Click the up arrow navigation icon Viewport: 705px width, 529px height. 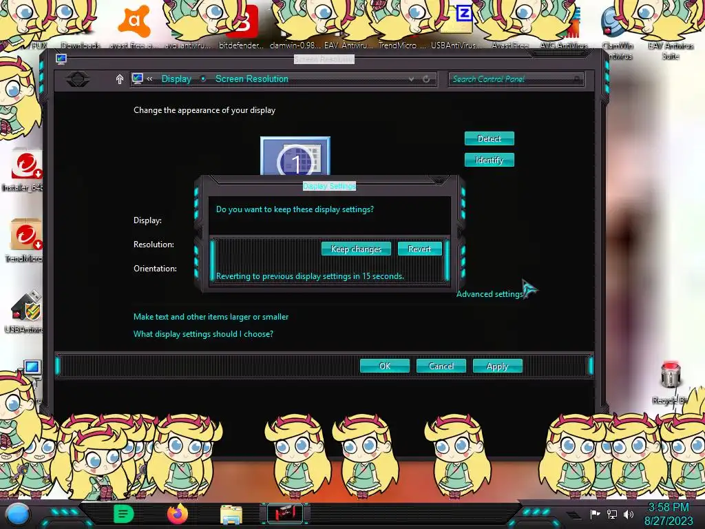(x=120, y=79)
